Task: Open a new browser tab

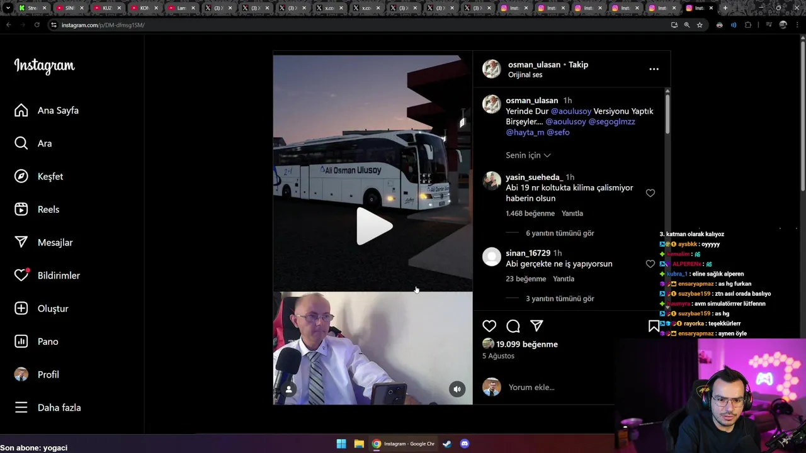Action: pyautogui.click(x=725, y=8)
